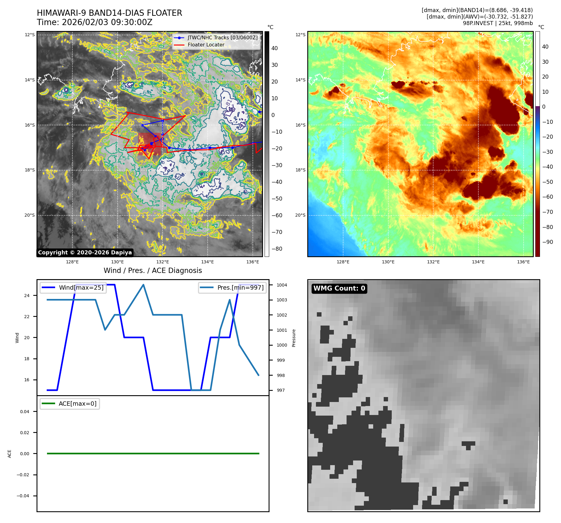
Task: Click the 20°S latitude label on right map
Action: (x=300, y=215)
